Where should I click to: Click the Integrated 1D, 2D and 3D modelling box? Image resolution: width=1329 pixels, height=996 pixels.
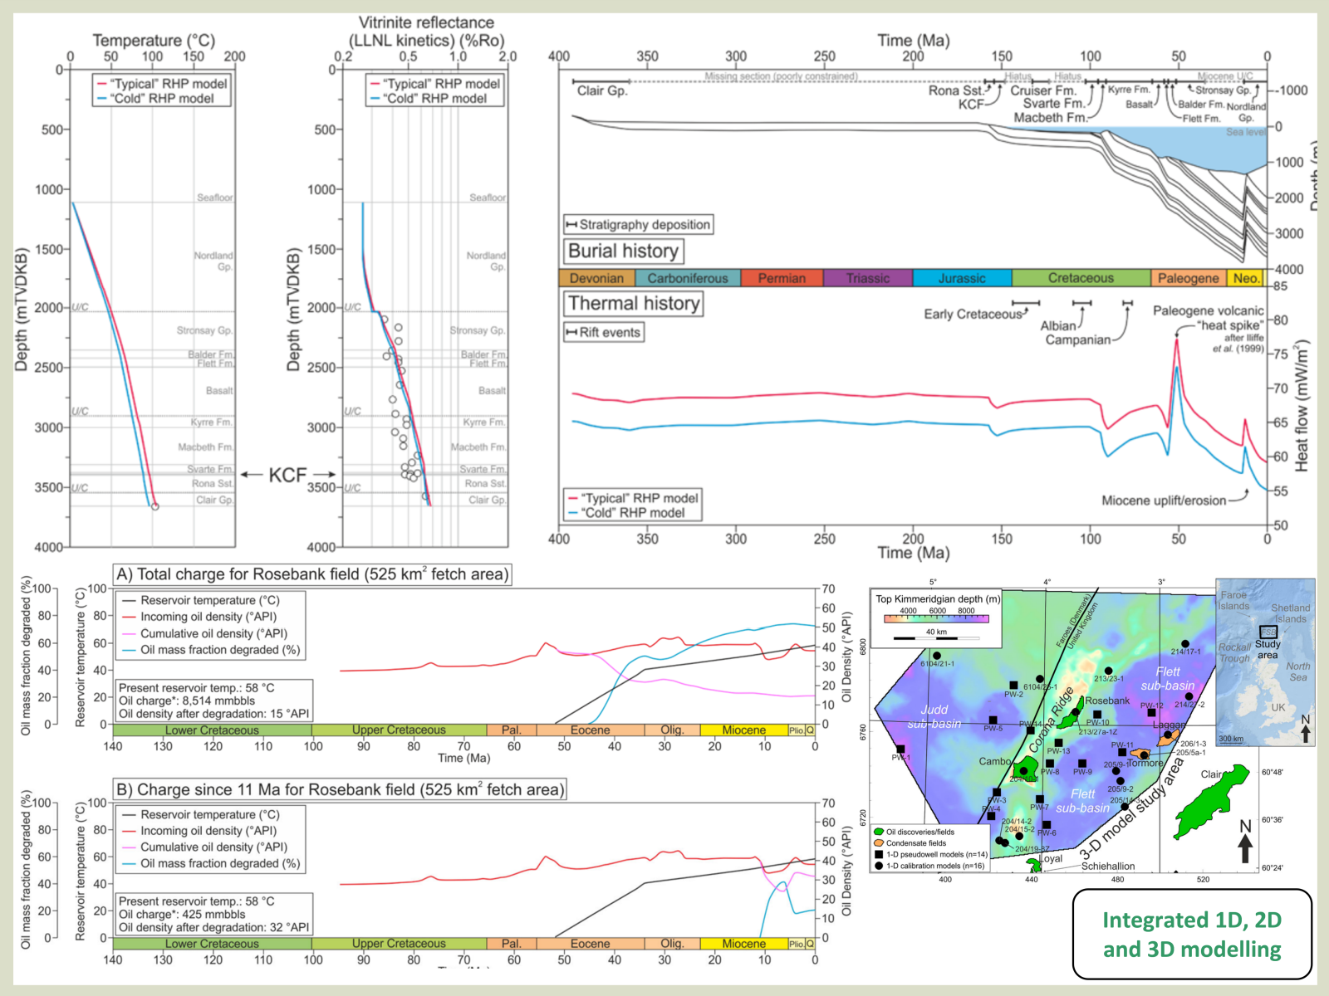coord(1191,935)
